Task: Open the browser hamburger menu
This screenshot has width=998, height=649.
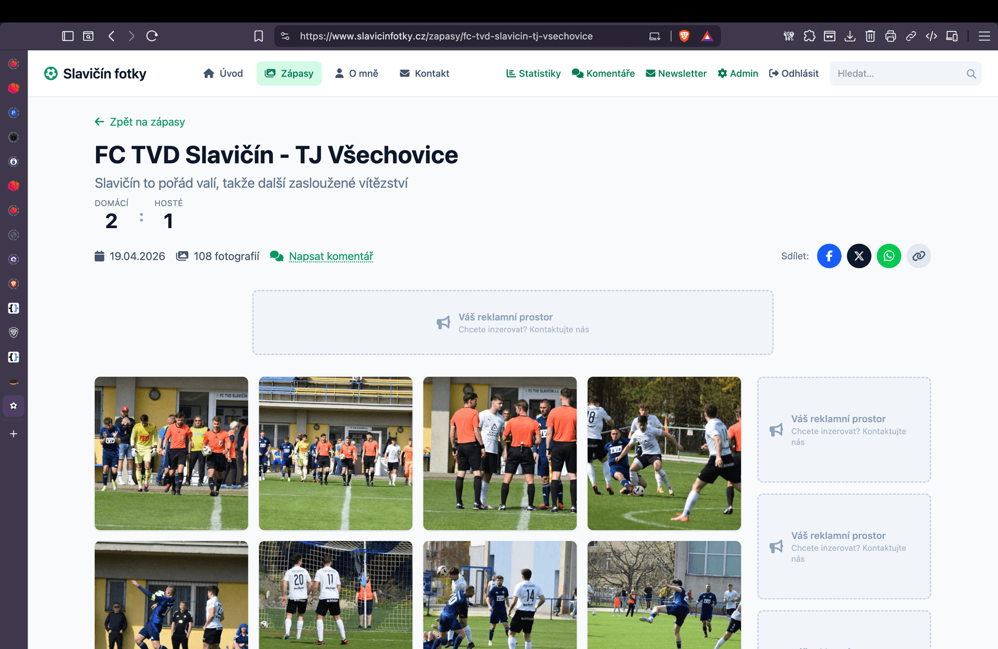Action: [984, 36]
